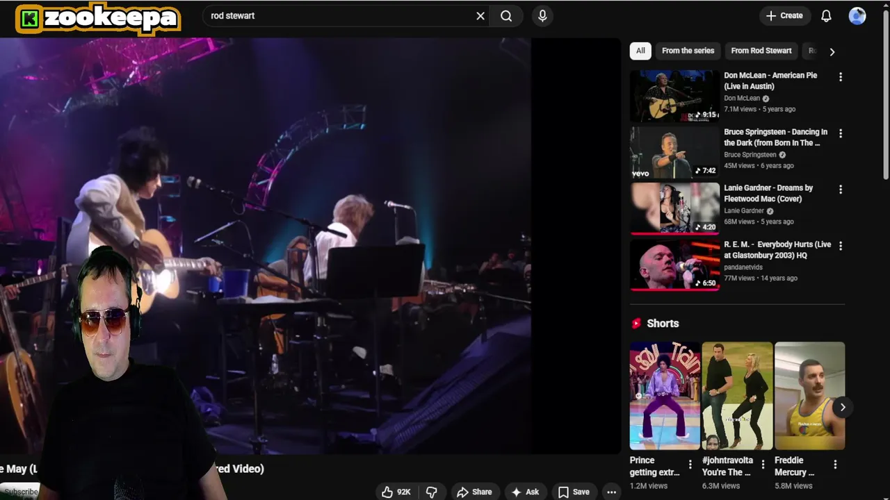Open the account avatar menu
The width and height of the screenshot is (890, 500).
tap(857, 16)
